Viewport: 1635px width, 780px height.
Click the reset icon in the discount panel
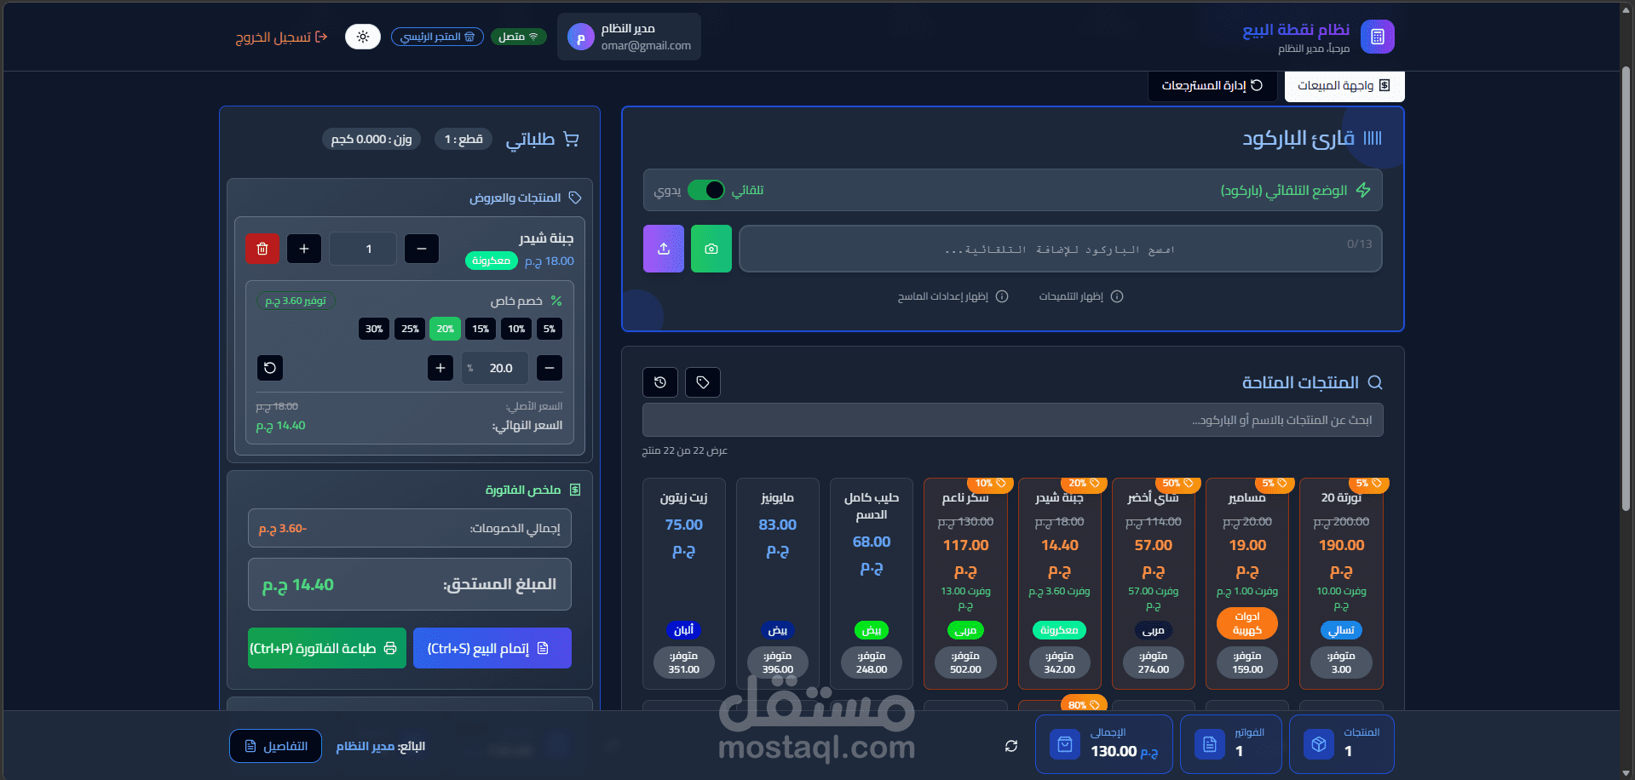(x=270, y=368)
